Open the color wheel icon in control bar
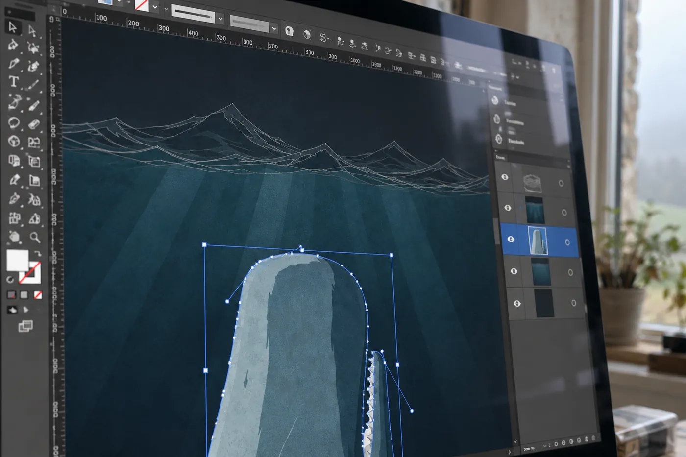 307,34
